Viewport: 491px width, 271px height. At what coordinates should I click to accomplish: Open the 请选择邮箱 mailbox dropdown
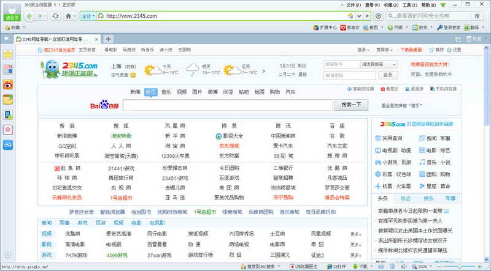click(x=379, y=64)
